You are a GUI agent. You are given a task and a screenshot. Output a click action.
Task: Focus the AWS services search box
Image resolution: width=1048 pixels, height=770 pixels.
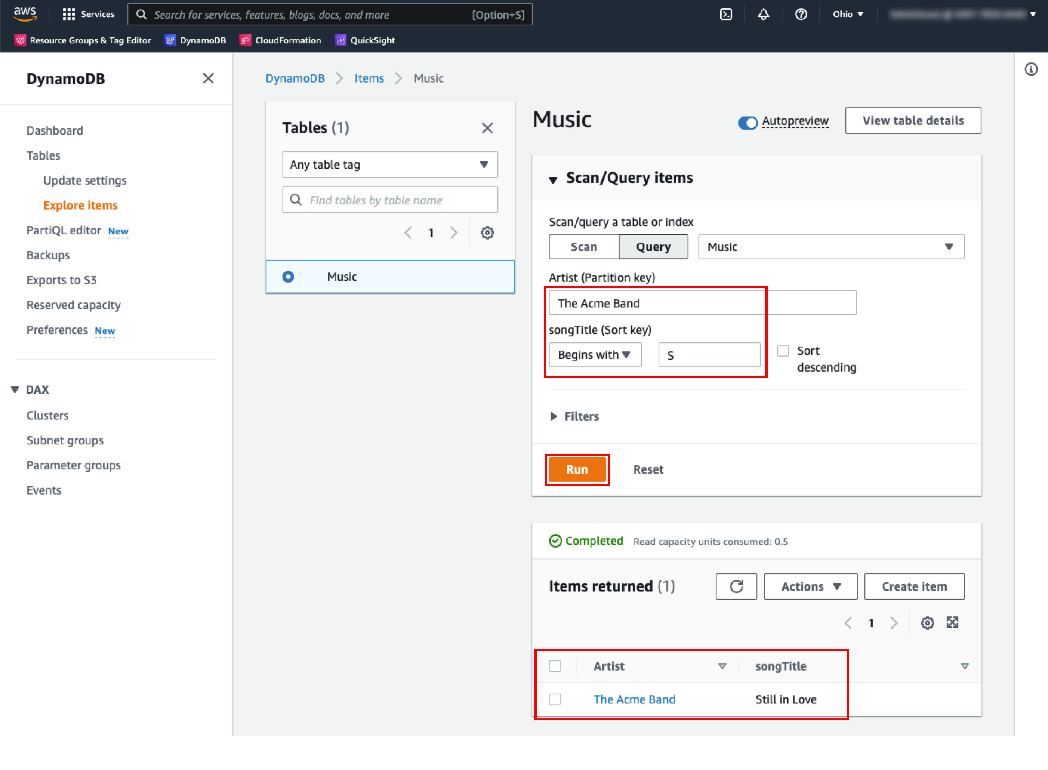pyautogui.click(x=330, y=15)
